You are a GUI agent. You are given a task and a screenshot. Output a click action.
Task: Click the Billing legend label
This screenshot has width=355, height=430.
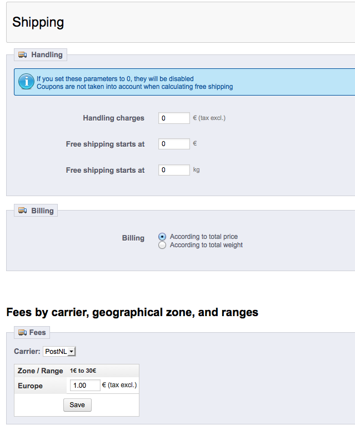click(42, 211)
